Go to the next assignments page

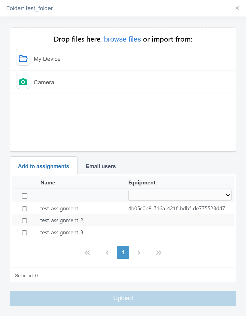tap(139, 253)
